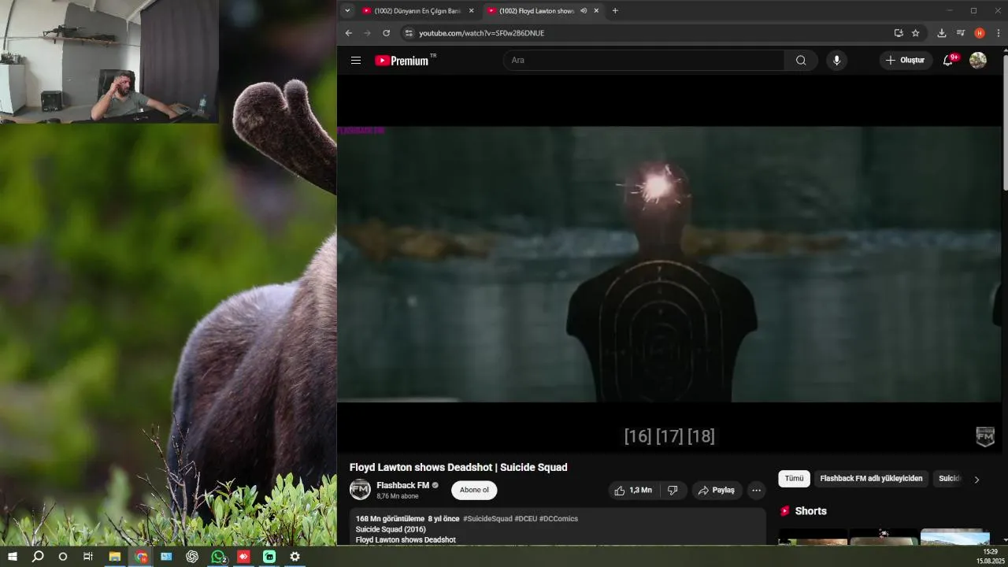Click the Paylaş share button
This screenshot has width=1008, height=567.
716,490
